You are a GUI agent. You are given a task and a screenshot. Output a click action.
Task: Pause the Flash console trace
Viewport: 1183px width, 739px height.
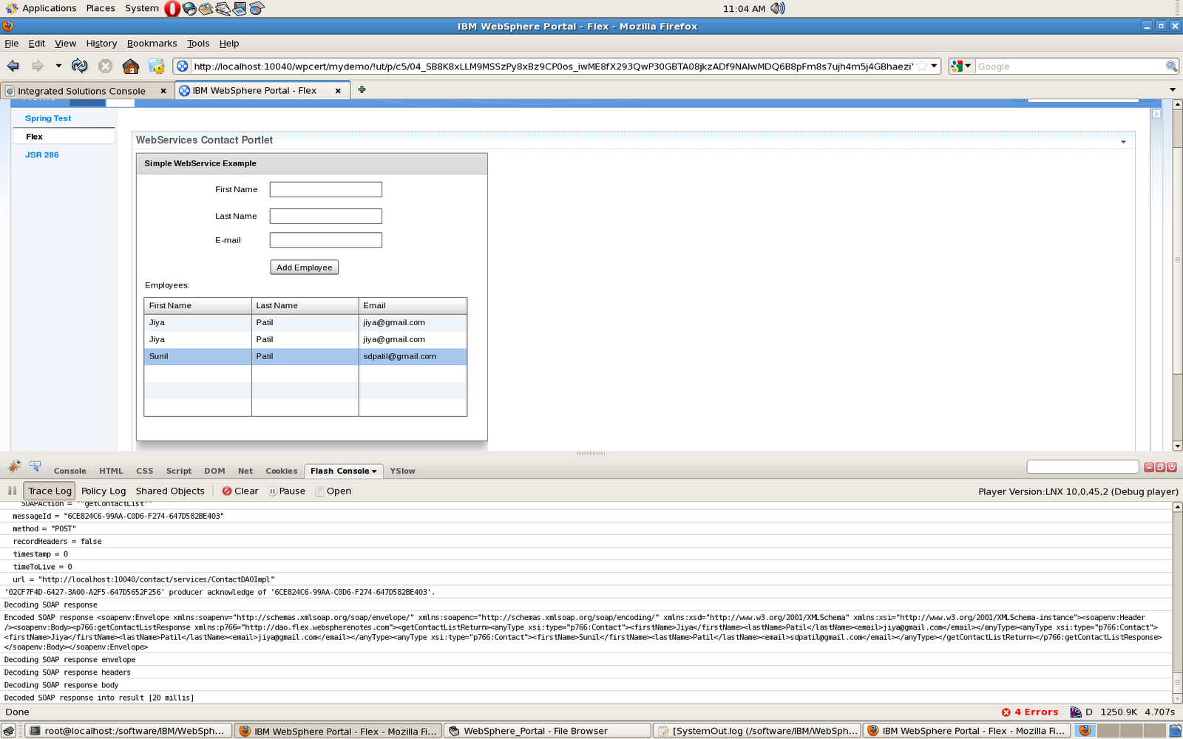click(287, 491)
